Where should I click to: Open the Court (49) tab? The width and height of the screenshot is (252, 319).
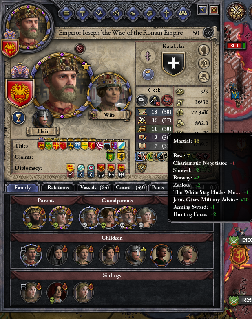(x=130, y=187)
